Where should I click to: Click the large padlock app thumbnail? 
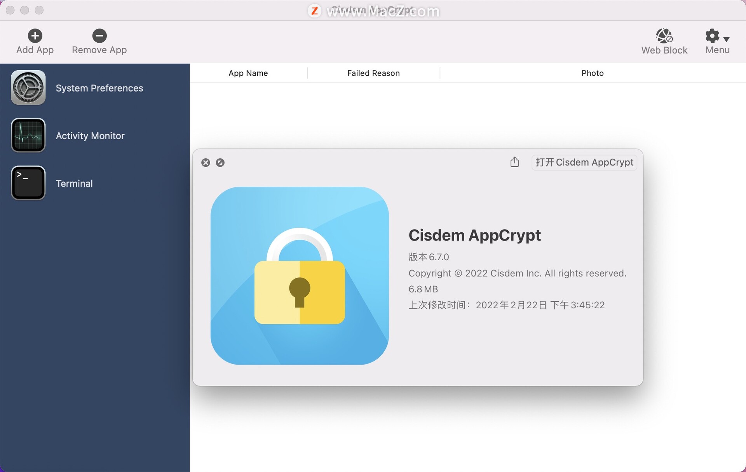(300, 276)
